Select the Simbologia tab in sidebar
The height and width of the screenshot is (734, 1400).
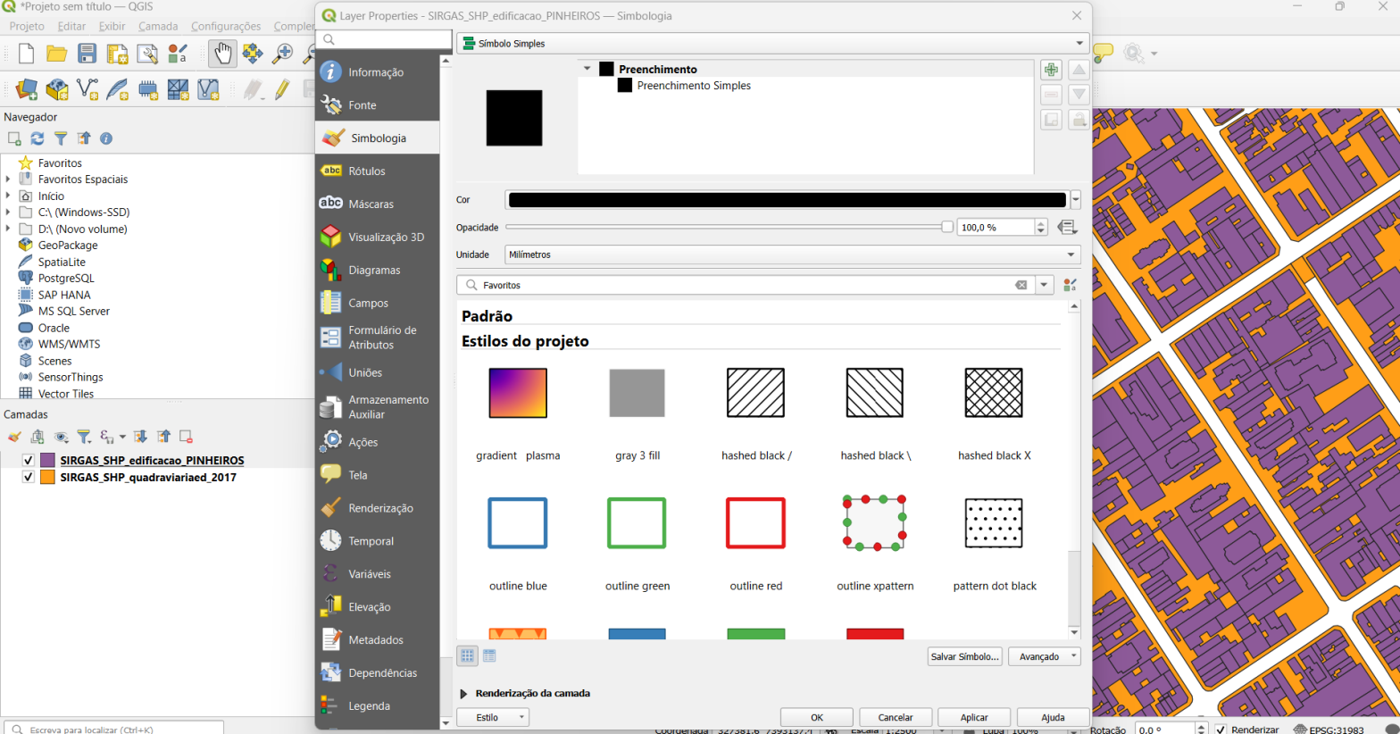tap(378, 138)
